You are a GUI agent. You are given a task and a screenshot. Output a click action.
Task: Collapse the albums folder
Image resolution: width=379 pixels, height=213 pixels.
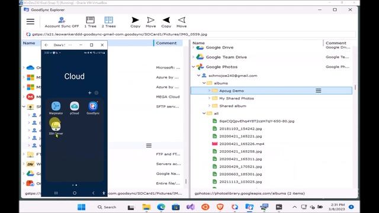tap(204, 83)
